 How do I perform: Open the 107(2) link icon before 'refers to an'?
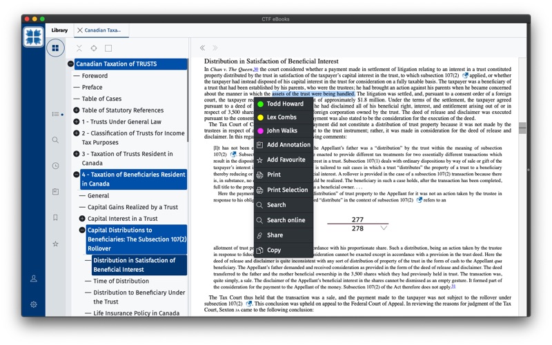420,200
